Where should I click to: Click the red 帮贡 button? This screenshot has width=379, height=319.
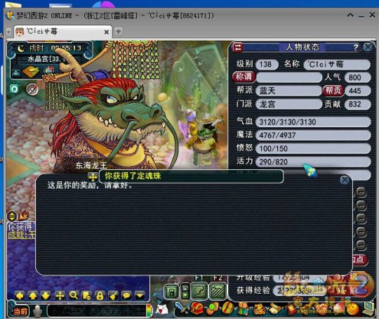[x=333, y=90]
